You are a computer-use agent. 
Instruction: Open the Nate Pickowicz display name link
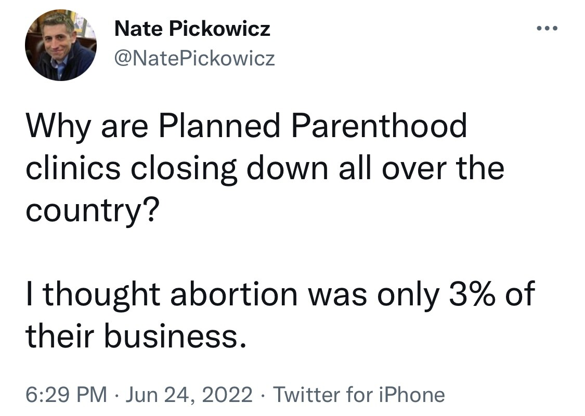click(192, 29)
